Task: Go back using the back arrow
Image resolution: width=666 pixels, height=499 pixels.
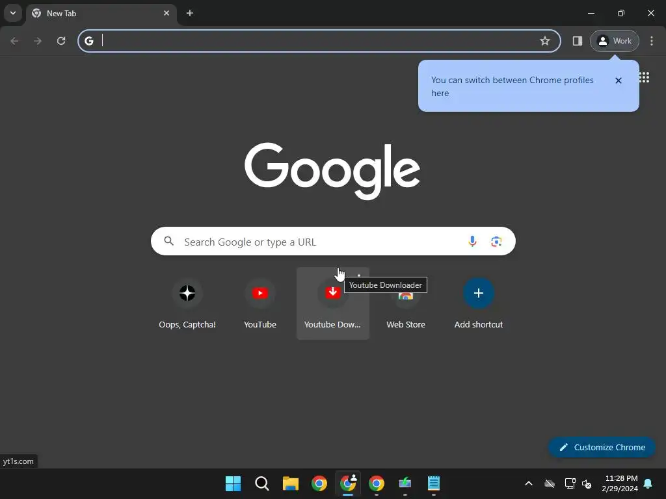Action: click(x=14, y=41)
